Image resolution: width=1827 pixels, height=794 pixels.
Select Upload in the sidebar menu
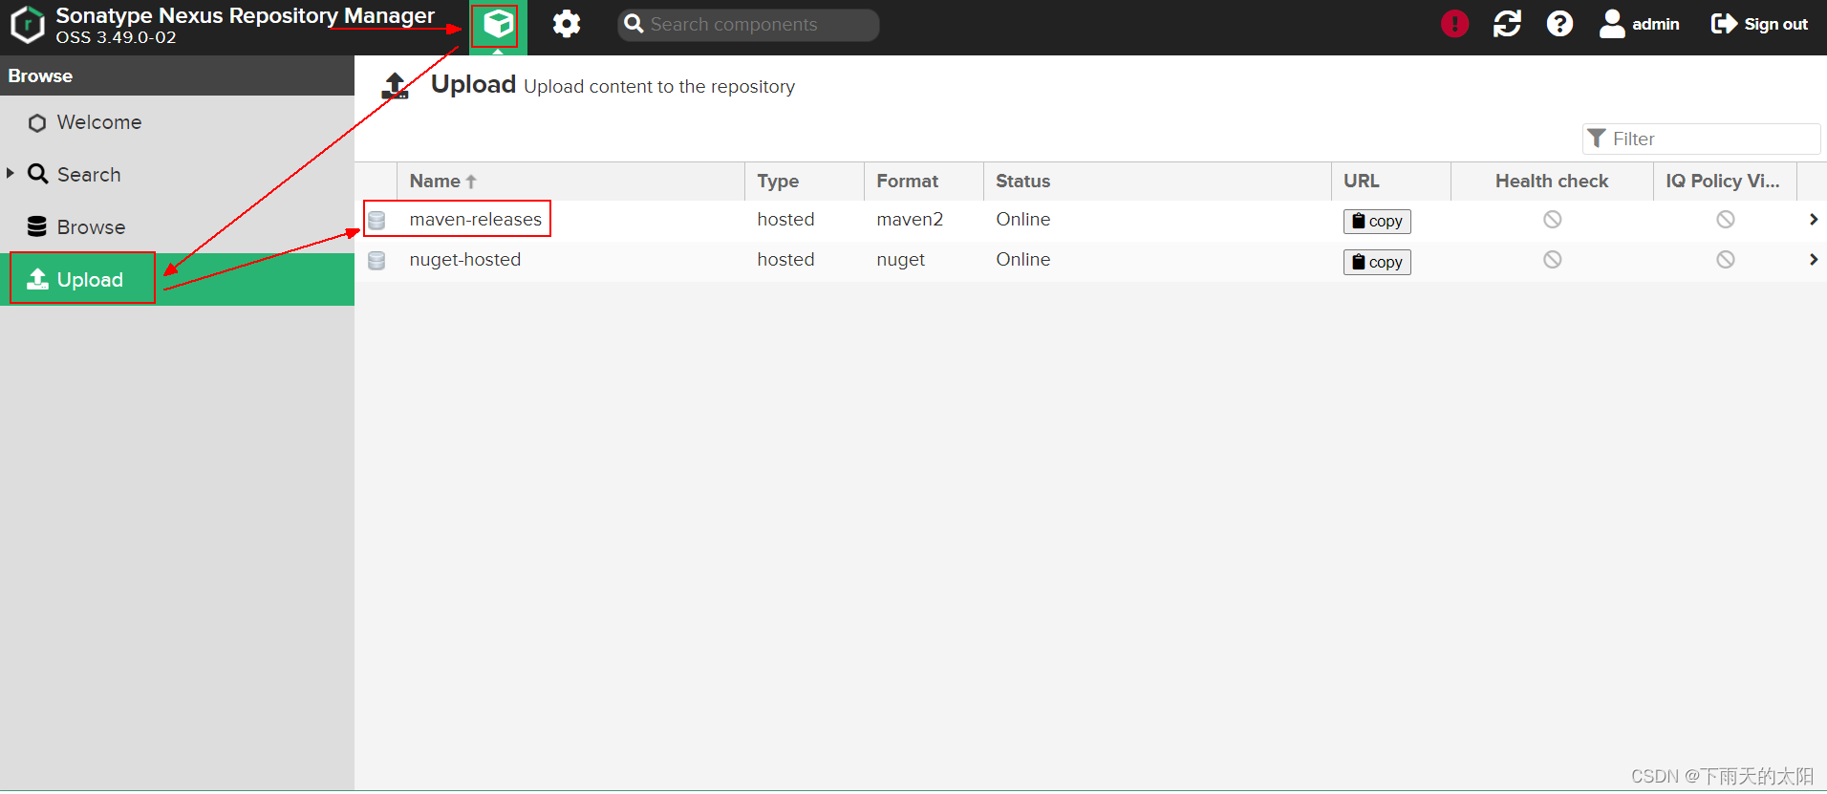coord(177,279)
